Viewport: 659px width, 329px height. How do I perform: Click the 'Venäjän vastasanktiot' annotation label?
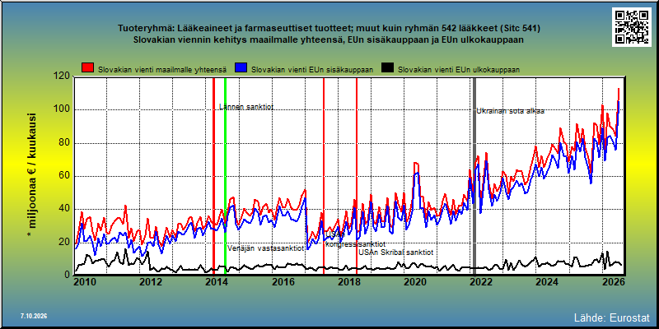(x=266, y=248)
